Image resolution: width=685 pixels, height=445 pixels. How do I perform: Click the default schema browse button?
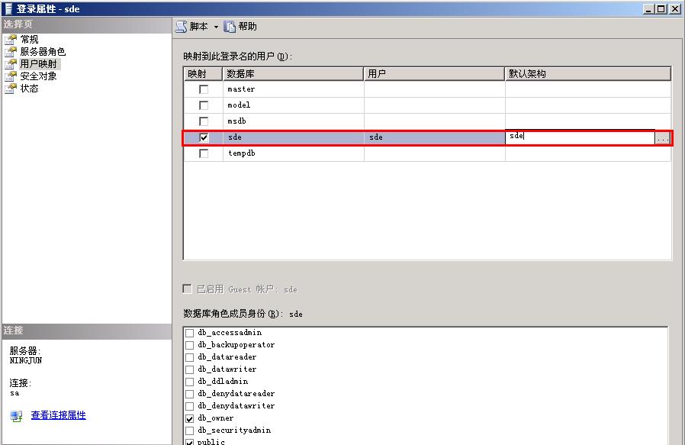coord(661,137)
